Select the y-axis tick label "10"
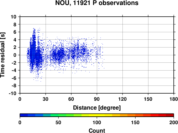This screenshot has width=178, height=133. tap(14, 17)
